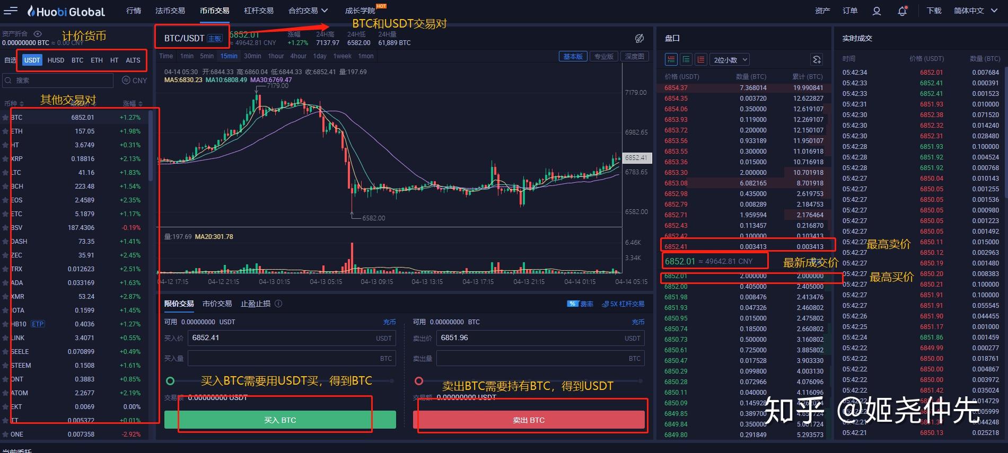Favorite the ETH pair with its star
This screenshot has width=1008, height=453.
point(5,131)
